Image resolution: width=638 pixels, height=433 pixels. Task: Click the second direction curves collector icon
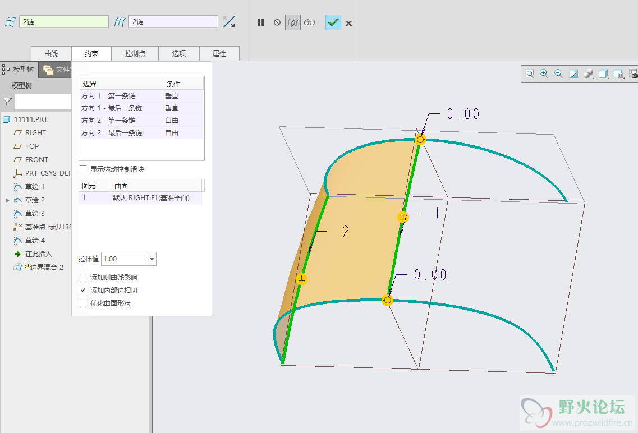(120, 21)
